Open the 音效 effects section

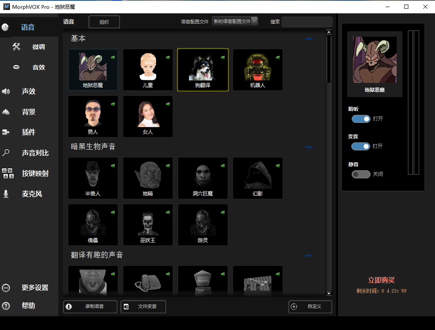(x=38, y=67)
